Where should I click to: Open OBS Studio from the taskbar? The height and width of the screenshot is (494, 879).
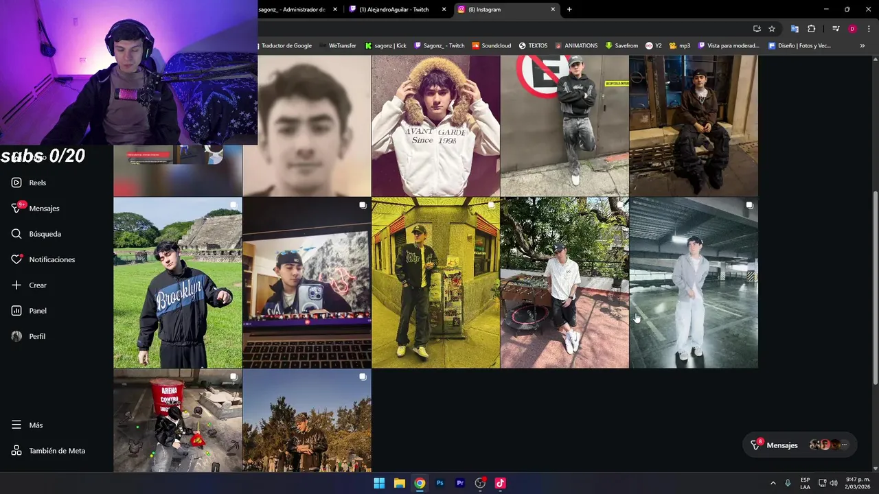pyautogui.click(x=480, y=483)
